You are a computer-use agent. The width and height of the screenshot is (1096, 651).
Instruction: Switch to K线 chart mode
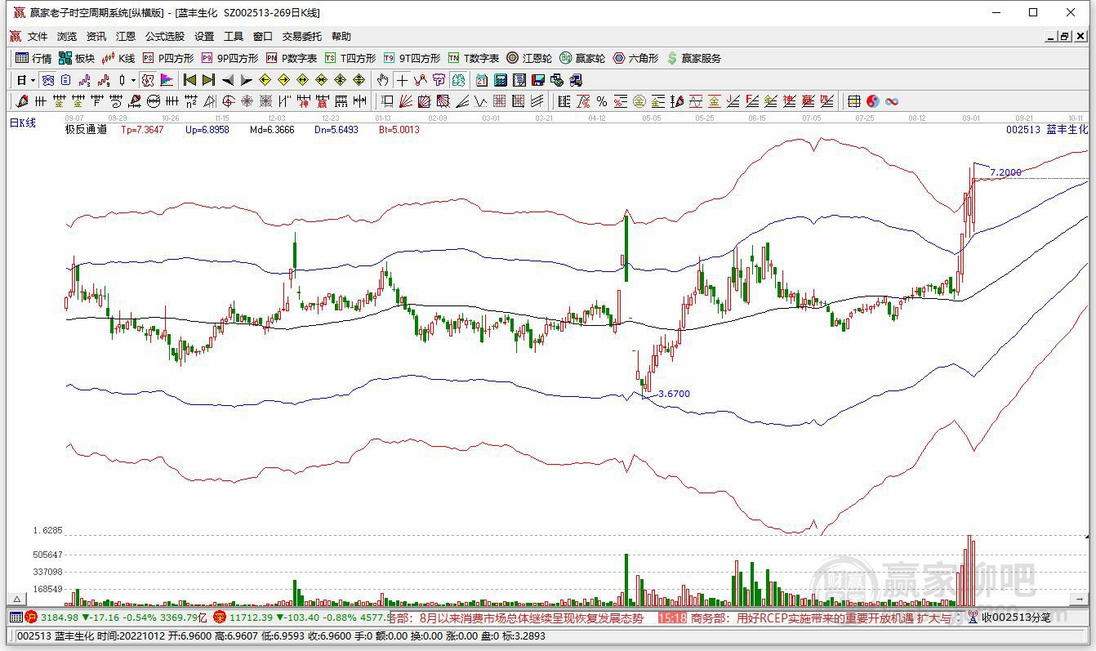[118, 58]
